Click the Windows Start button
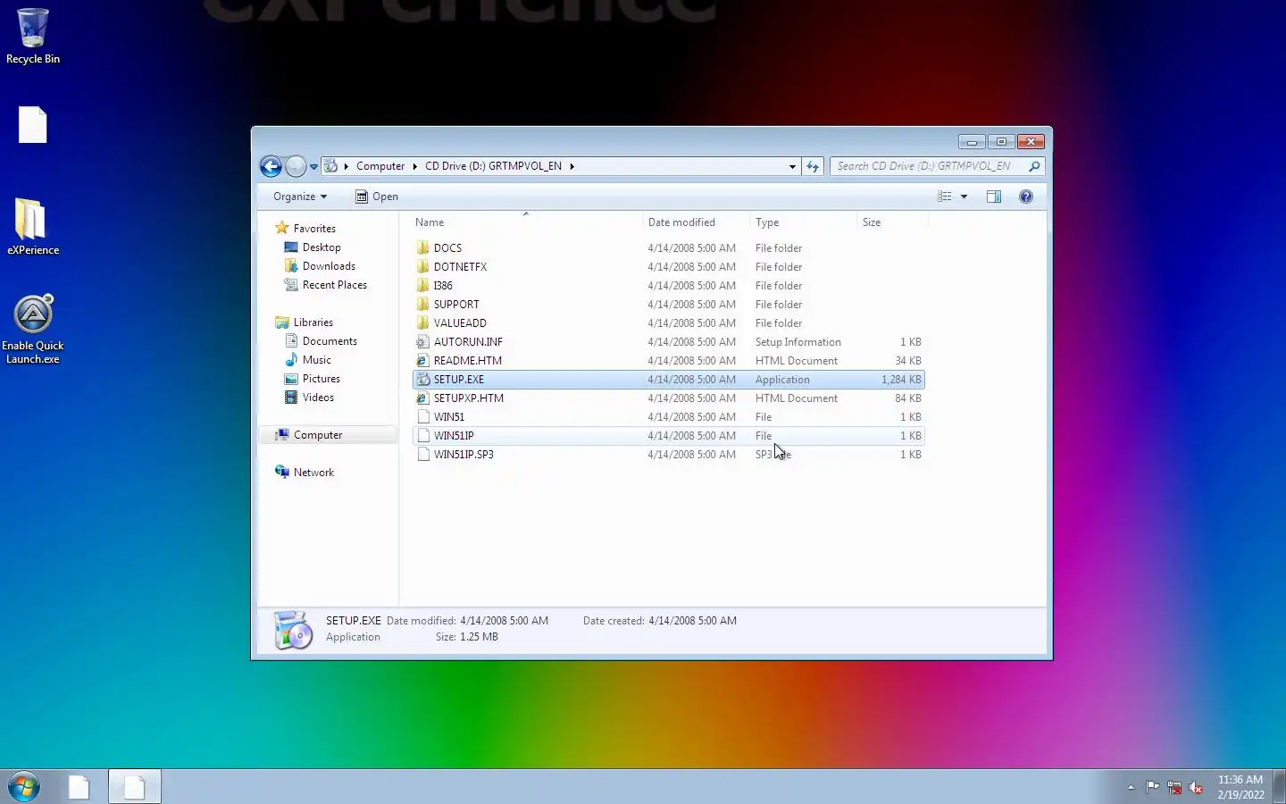 [x=24, y=787]
